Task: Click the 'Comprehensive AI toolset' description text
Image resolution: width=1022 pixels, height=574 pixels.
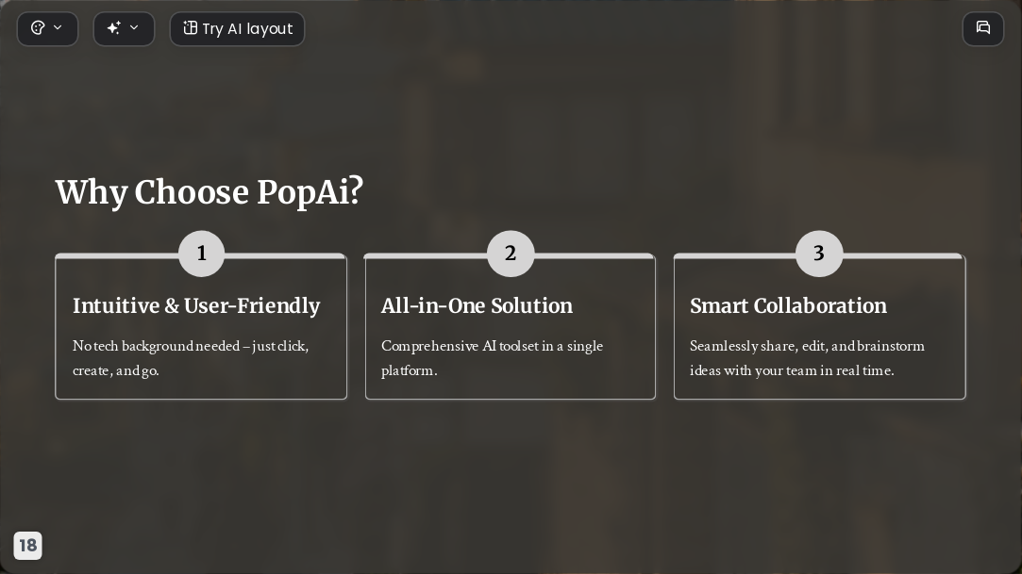Action: [x=492, y=358]
